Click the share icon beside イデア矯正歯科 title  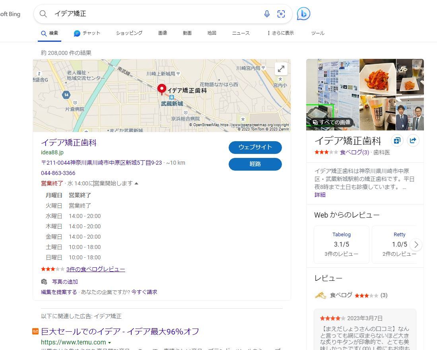coord(413,140)
